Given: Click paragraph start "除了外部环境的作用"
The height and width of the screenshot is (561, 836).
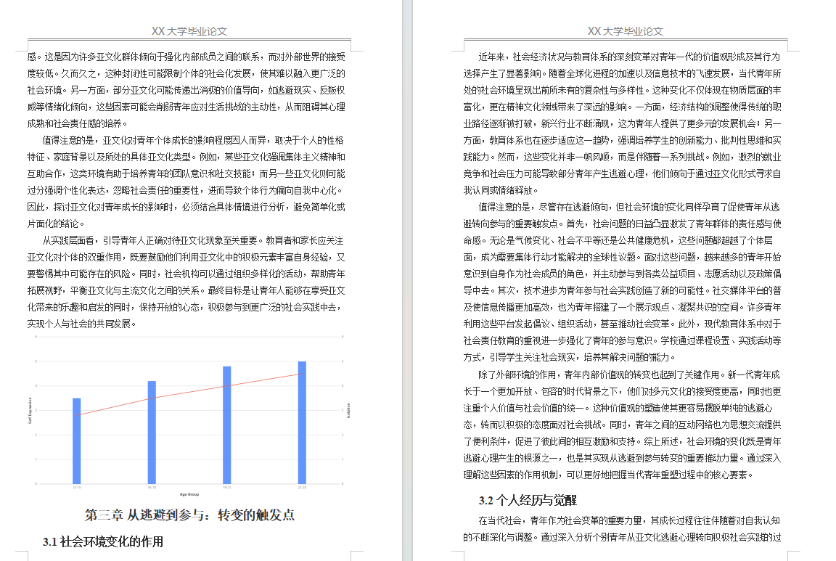Looking at the screenshot, I should (629, 374).
